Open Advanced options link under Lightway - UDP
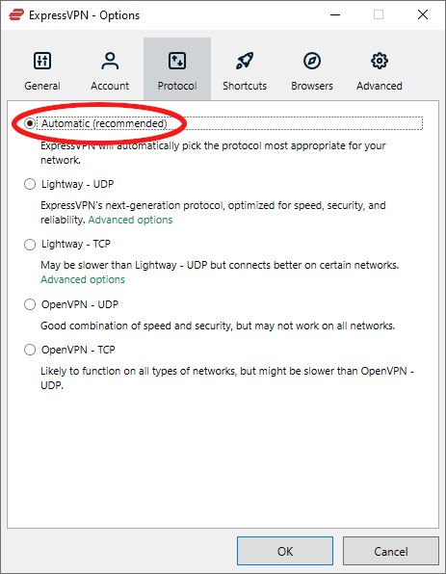Image resolution: width=446 pixels, height=574 pixels. 130,220
